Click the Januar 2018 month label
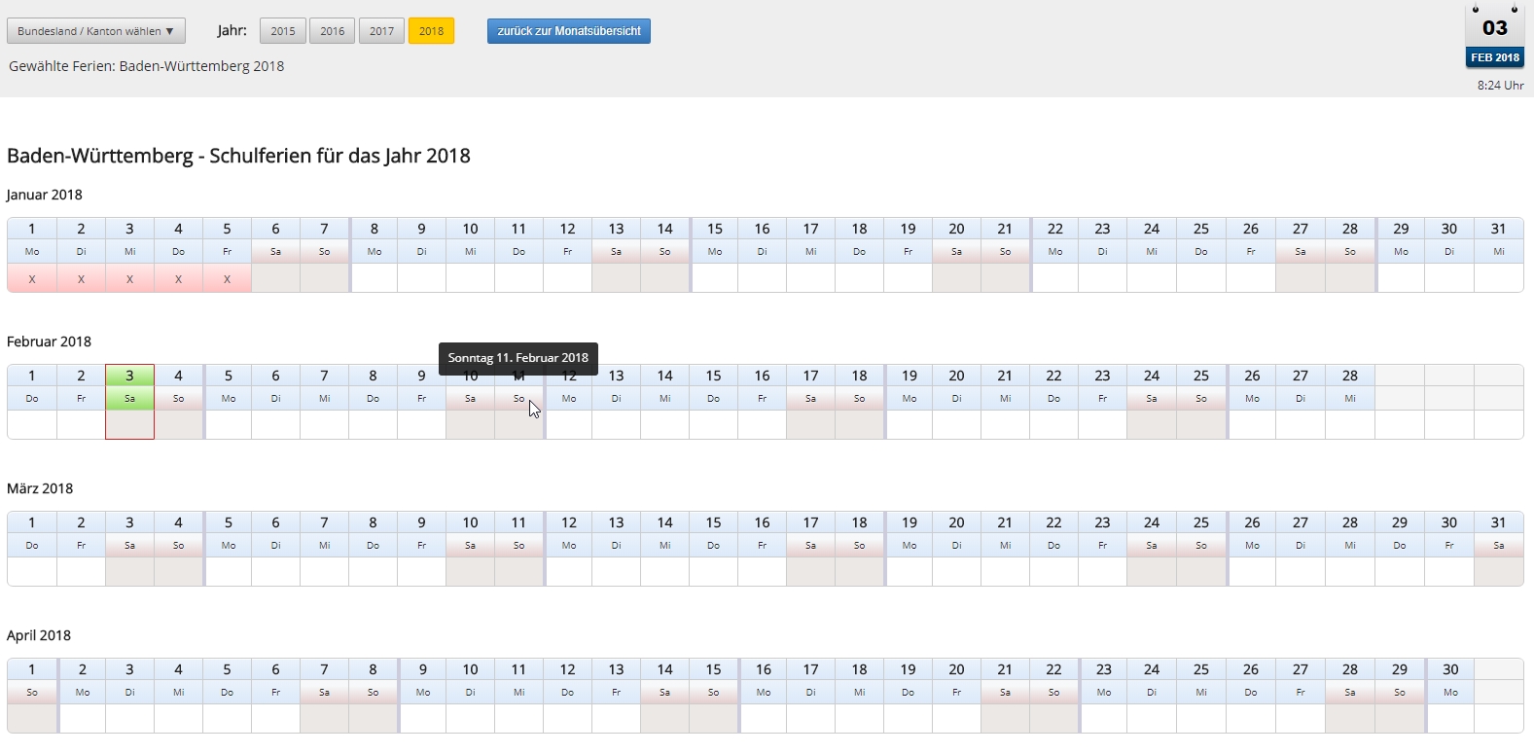1534x754 pixels. click(x=45, y=195)
